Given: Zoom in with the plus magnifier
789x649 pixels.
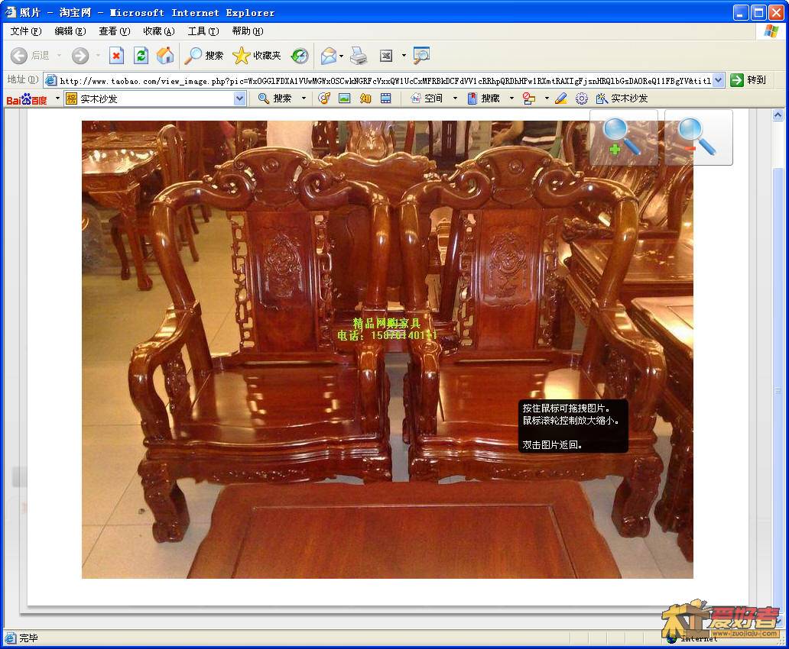Looking at the screenshot, I should tap(623, 137).
